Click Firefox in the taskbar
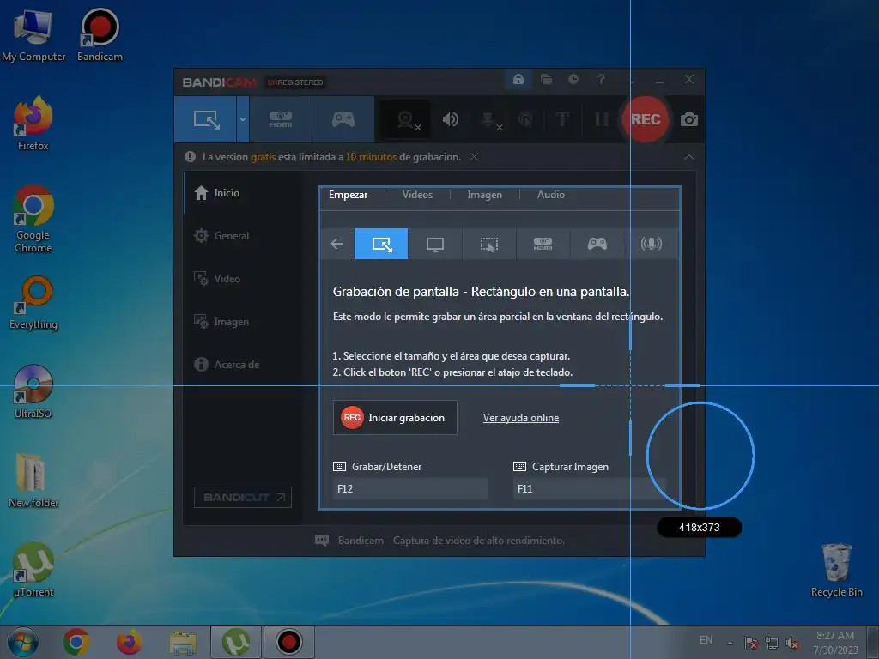This screenshot has width=879, height=659. click(129, 642)
